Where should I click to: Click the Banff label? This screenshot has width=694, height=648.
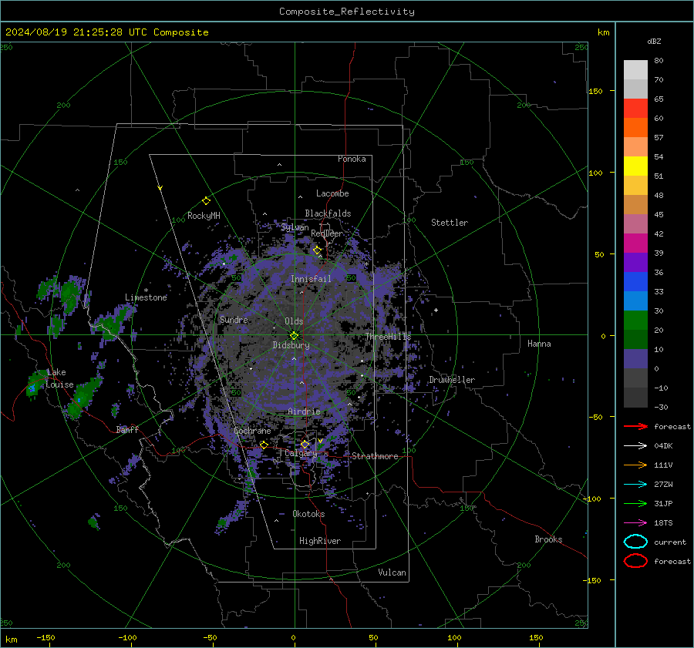click(x=127, y=429)
